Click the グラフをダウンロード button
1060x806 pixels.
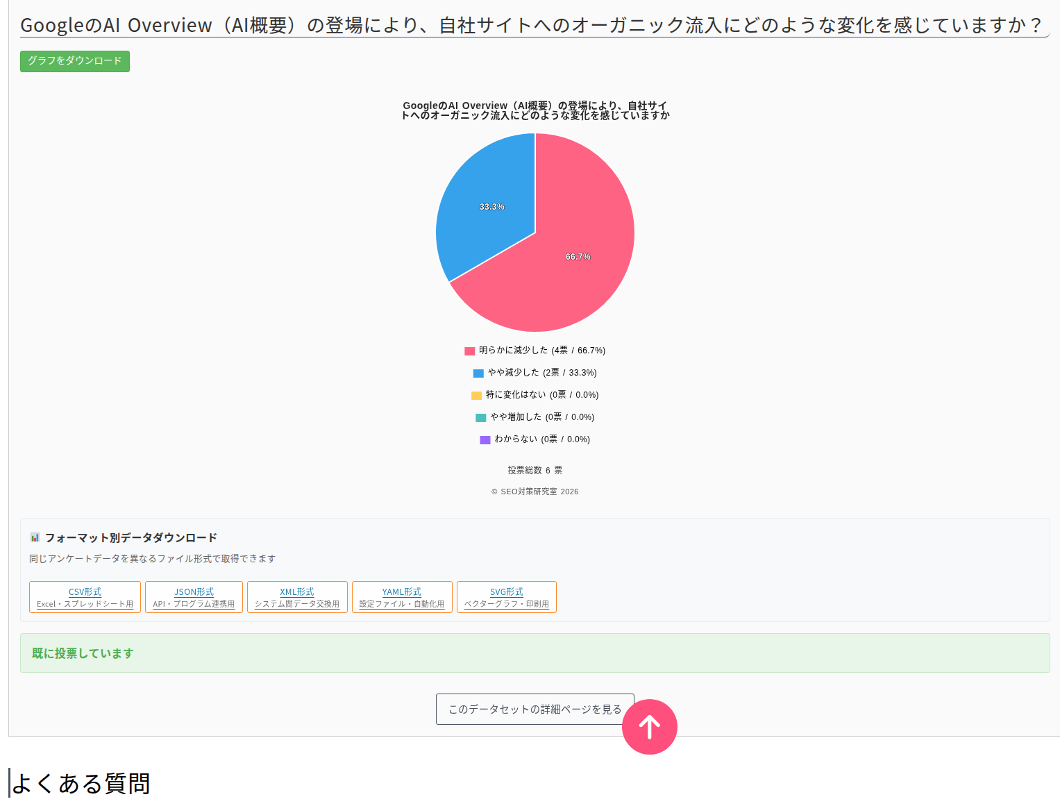coord(75,61)
